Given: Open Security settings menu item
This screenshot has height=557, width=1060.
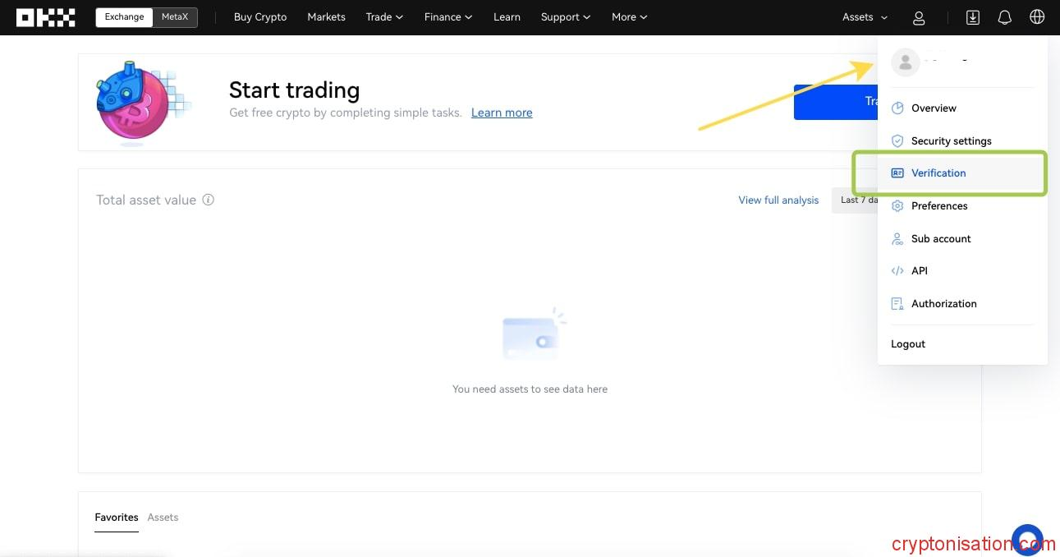Looking at the screenshot, I should click(951, 141).
